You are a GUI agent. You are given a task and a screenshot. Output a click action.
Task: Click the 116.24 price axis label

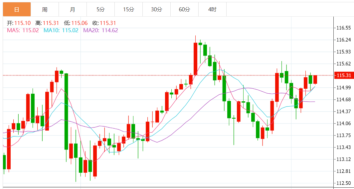tap(344, 40)
